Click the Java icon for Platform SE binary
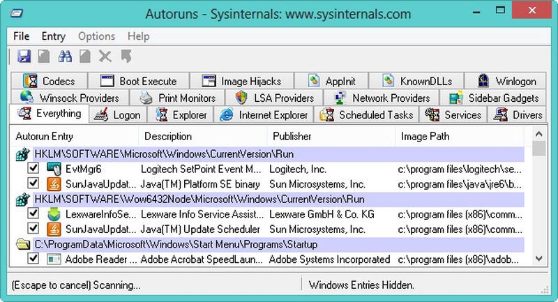The image size is (558, 302). tap(54, 184)
